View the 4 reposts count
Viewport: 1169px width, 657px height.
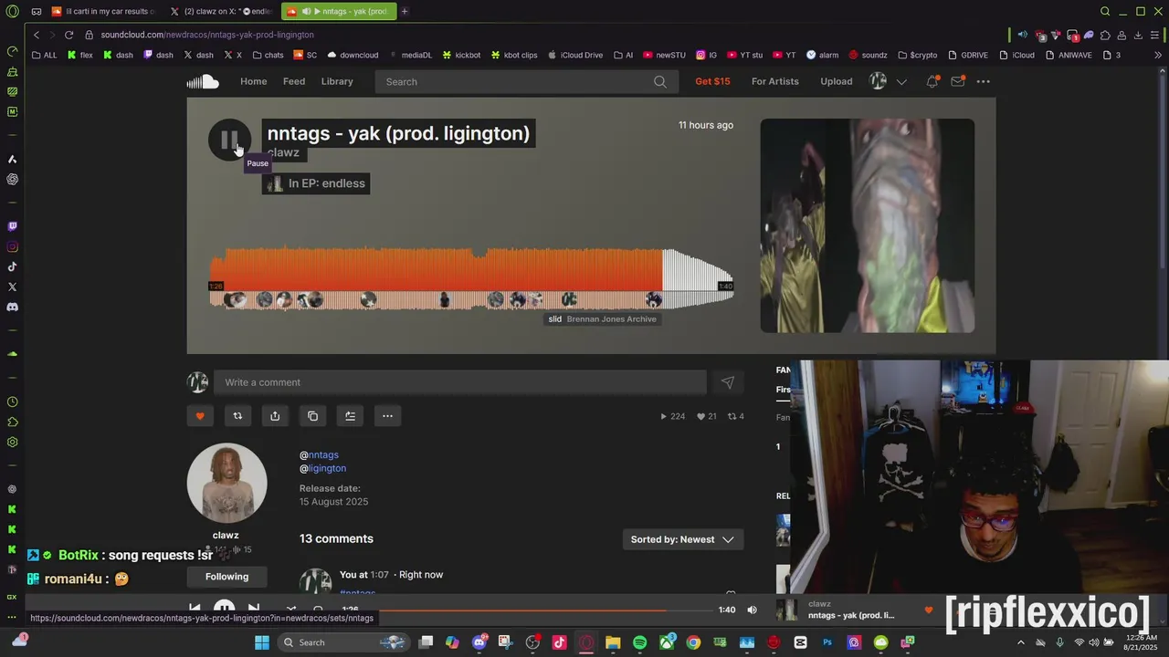coord(735,416)
